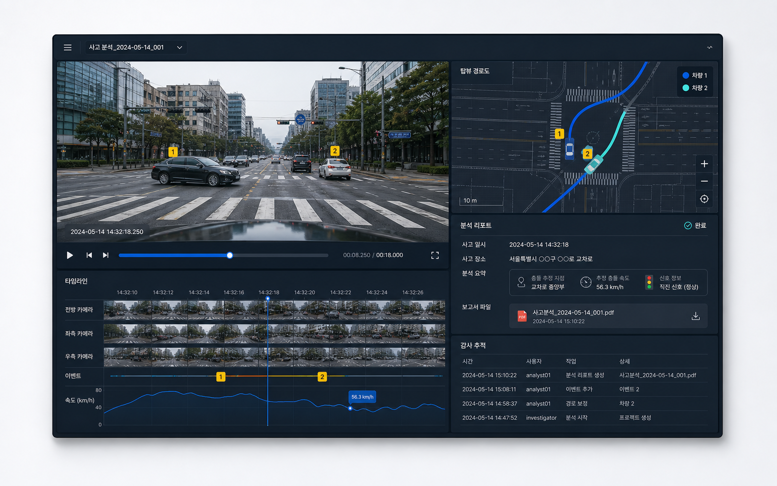Click the 프로젝트 생성 detail cell
This screenshot has width=777, height=486.
[635, 418]
